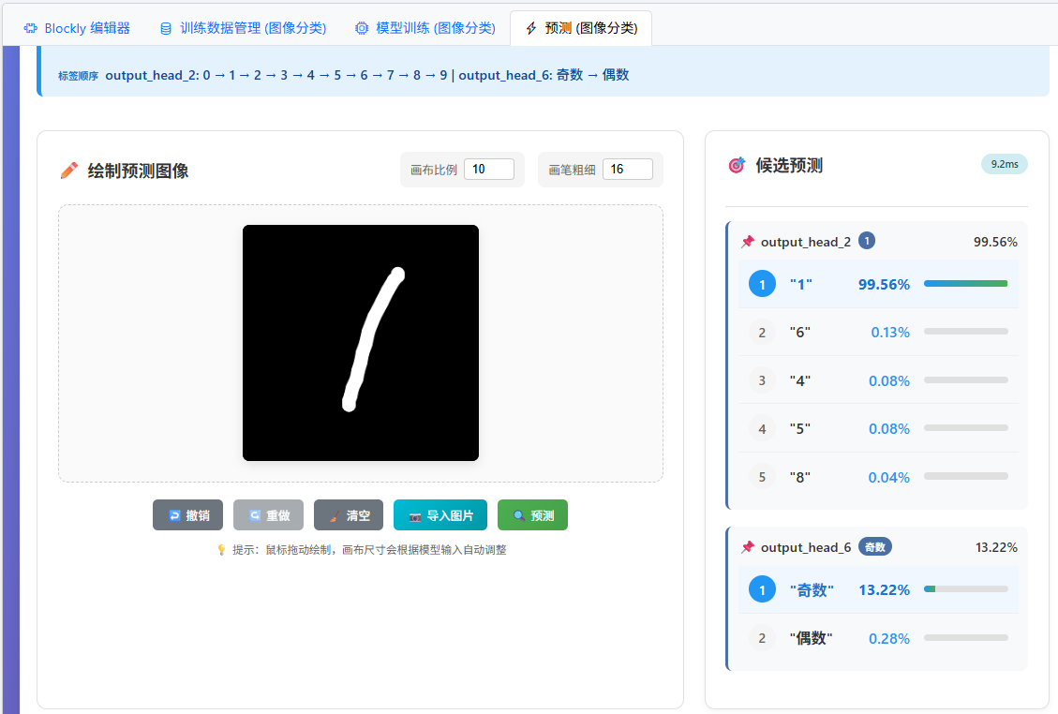This screenshot has width=1058, height=714.
Task: Click the 奇数 badge beside output_head_6
Action: pyautogui.click(x=875, y=546)
